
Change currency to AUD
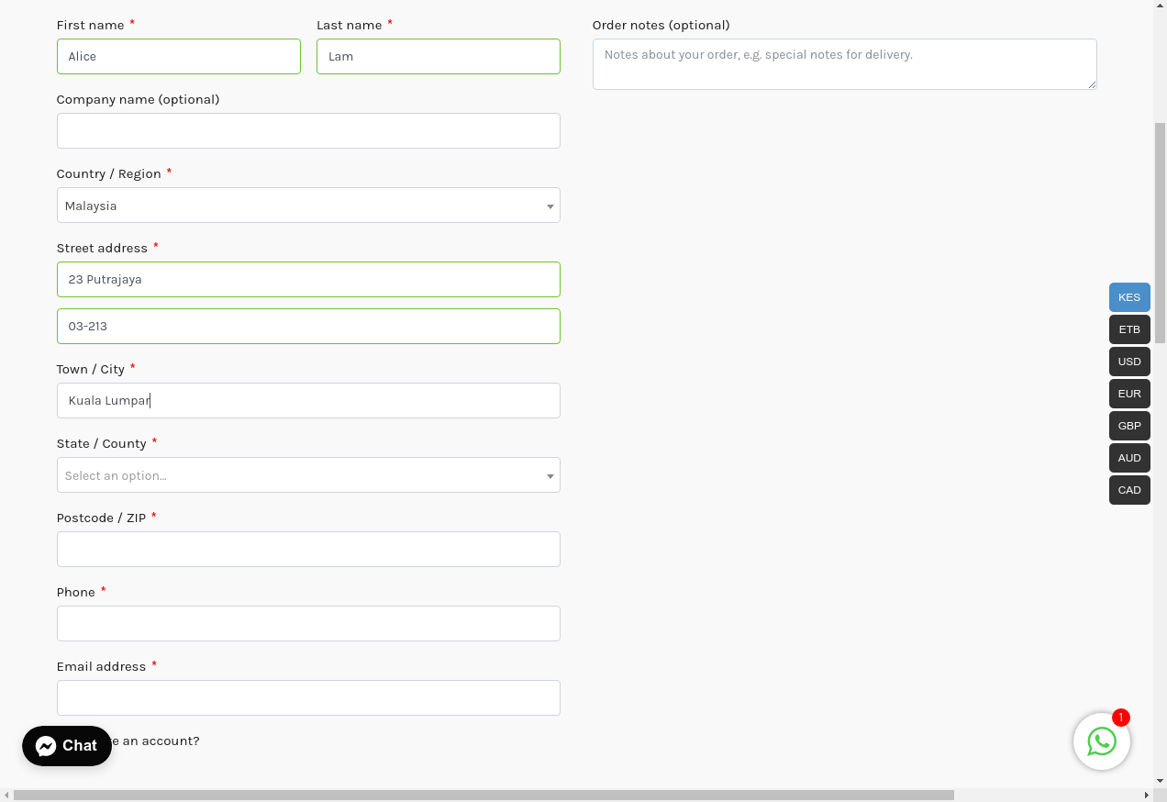point(1128,458)
